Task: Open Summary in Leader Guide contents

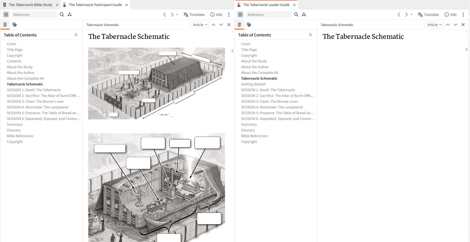Action: [249, 124]
